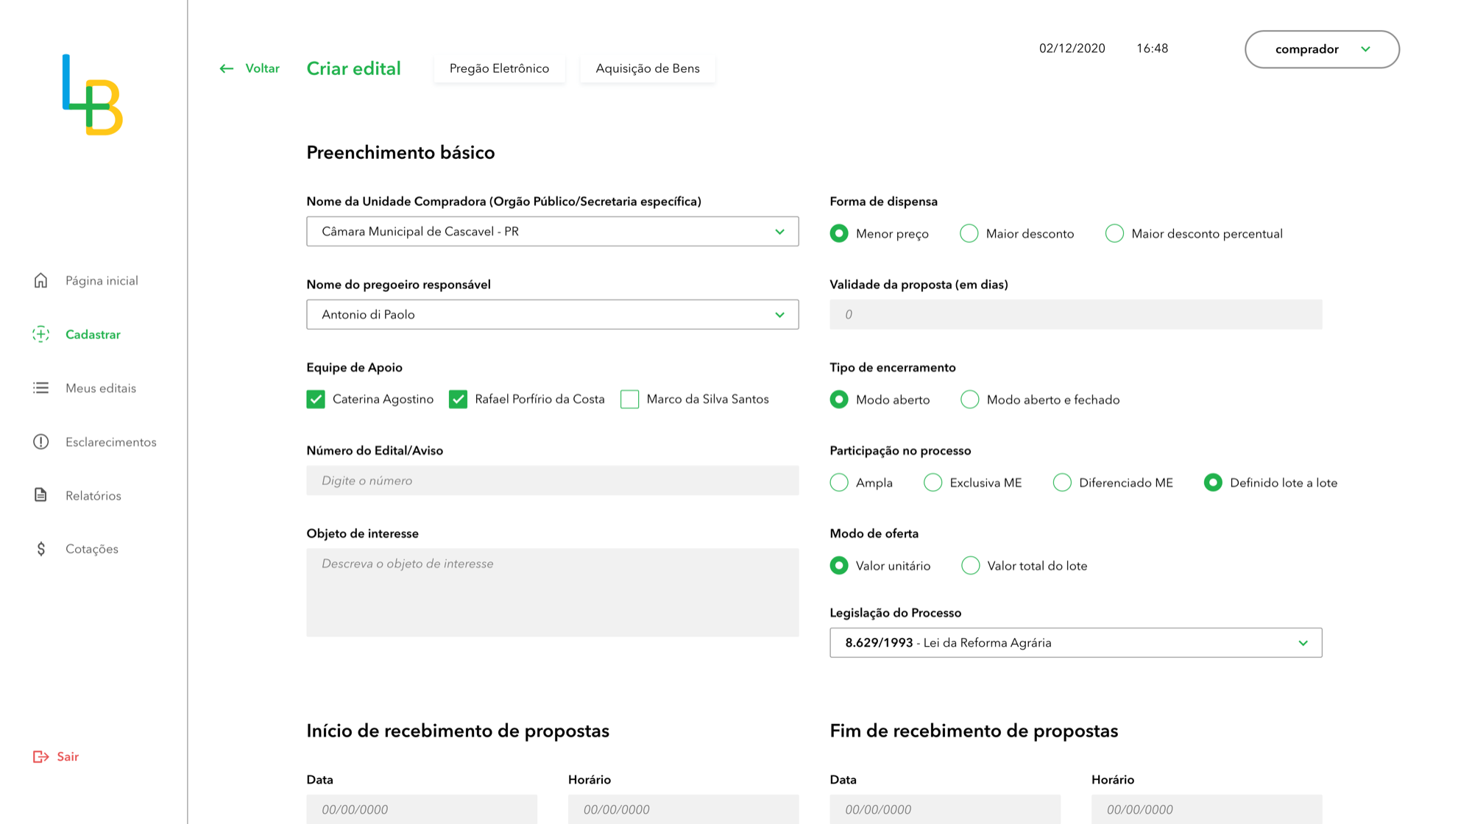
Task: Select Maior desconto percentual option
Action: (1114, 233)
